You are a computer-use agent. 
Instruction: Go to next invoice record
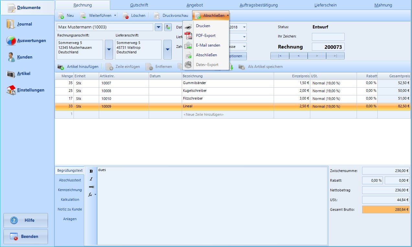click(317, 56)
